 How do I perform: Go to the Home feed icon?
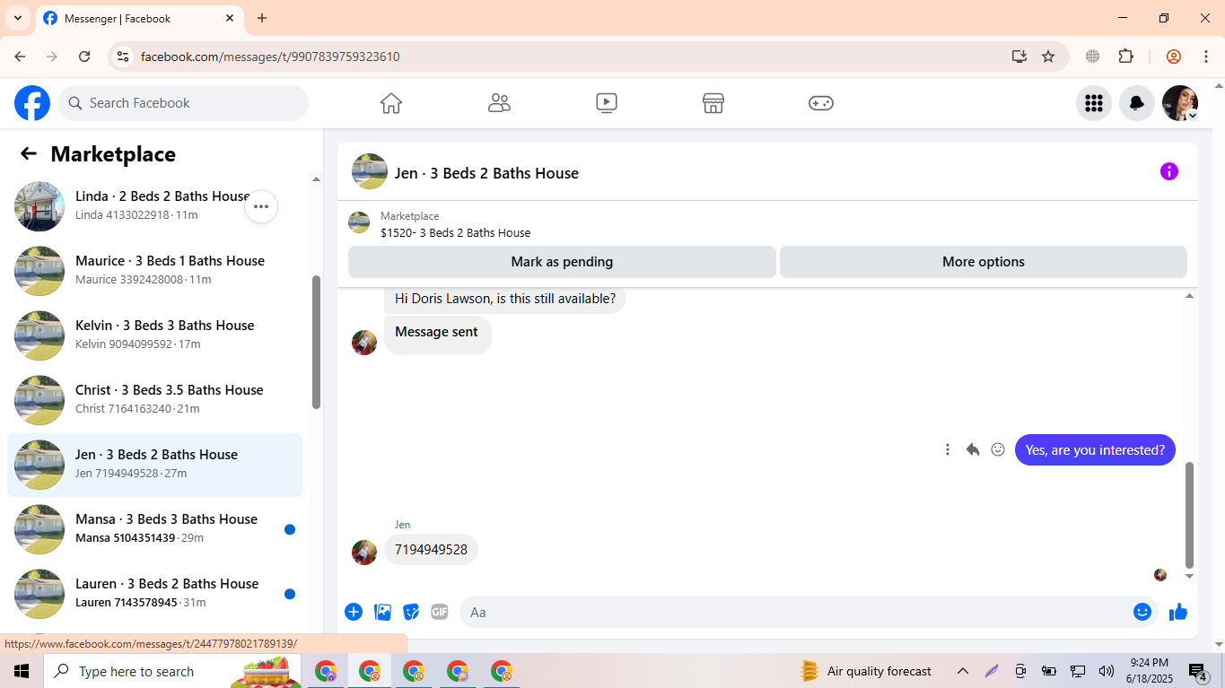pyautogui.click(x=391, y=103)
